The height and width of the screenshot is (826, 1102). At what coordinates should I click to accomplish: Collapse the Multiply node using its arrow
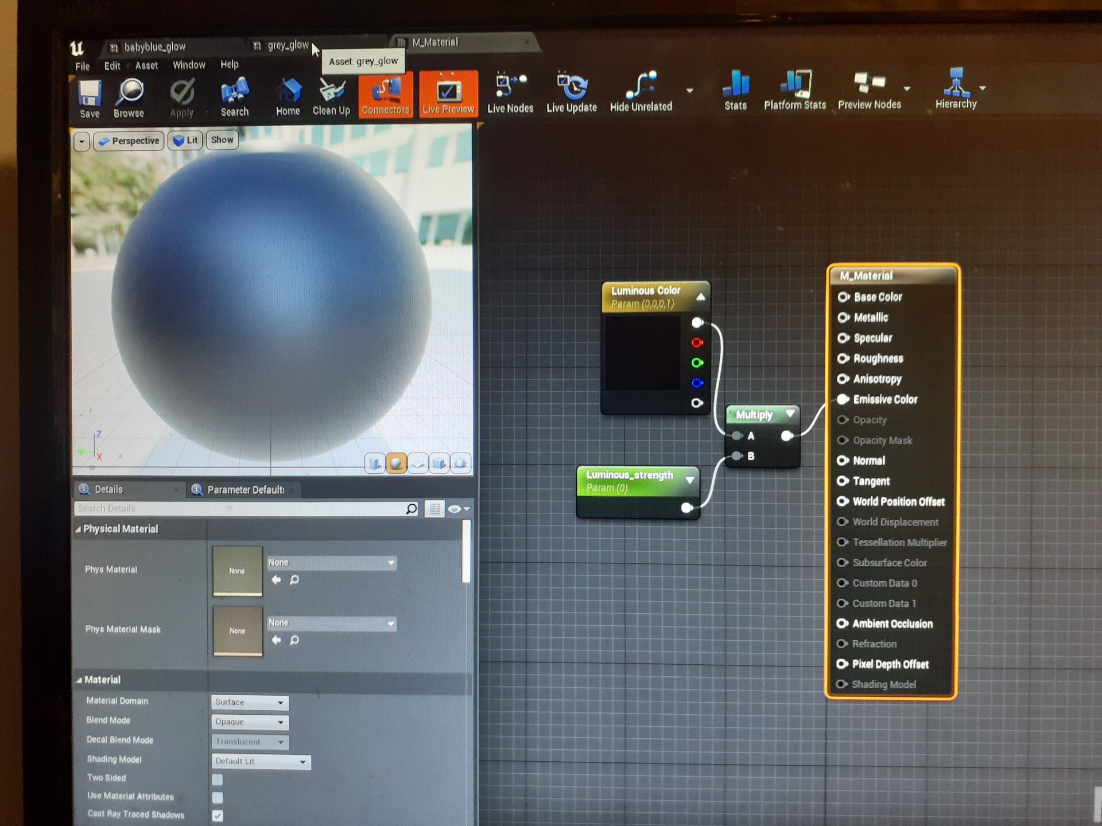point(790,414)
